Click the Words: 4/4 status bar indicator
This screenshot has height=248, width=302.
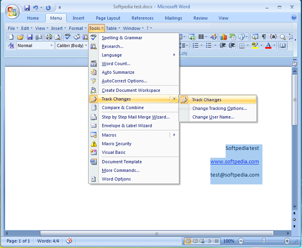click(48, 241)
